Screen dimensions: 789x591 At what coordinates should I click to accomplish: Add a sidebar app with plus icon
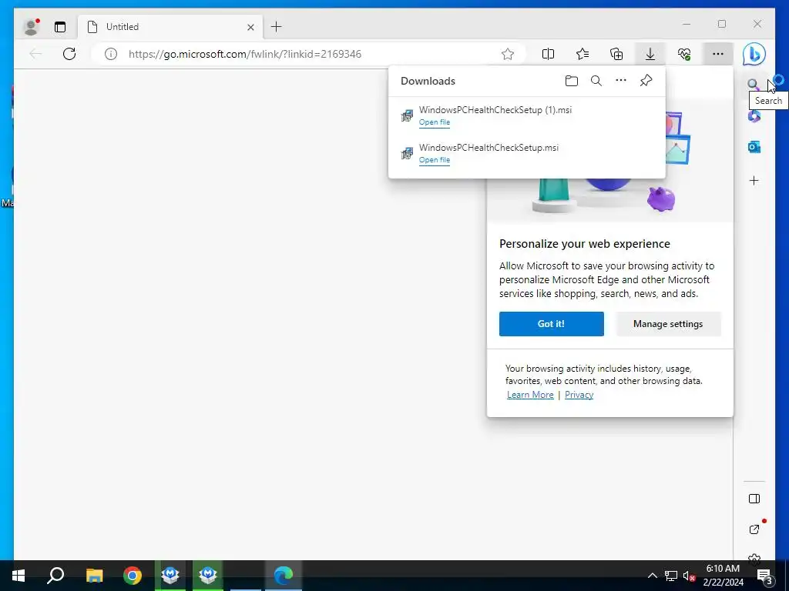(754, 180)
